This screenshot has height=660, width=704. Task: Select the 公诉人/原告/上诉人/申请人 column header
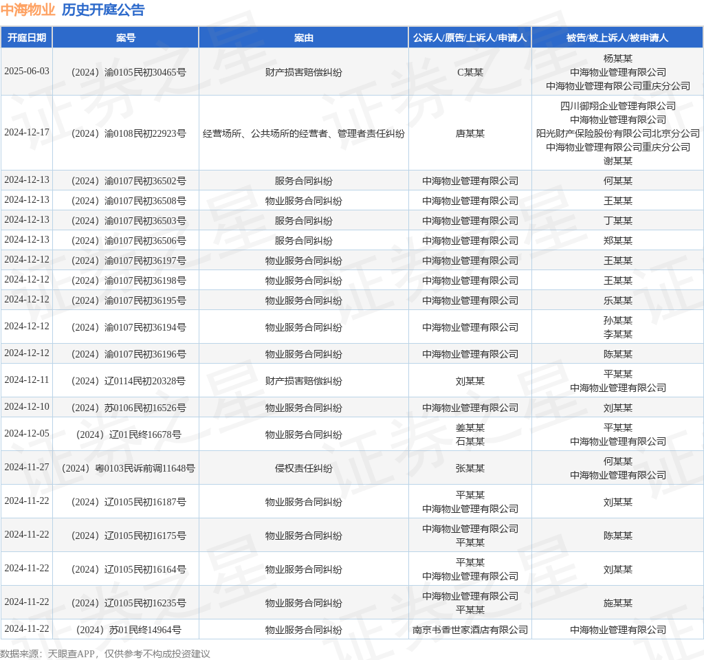point(470,38)
